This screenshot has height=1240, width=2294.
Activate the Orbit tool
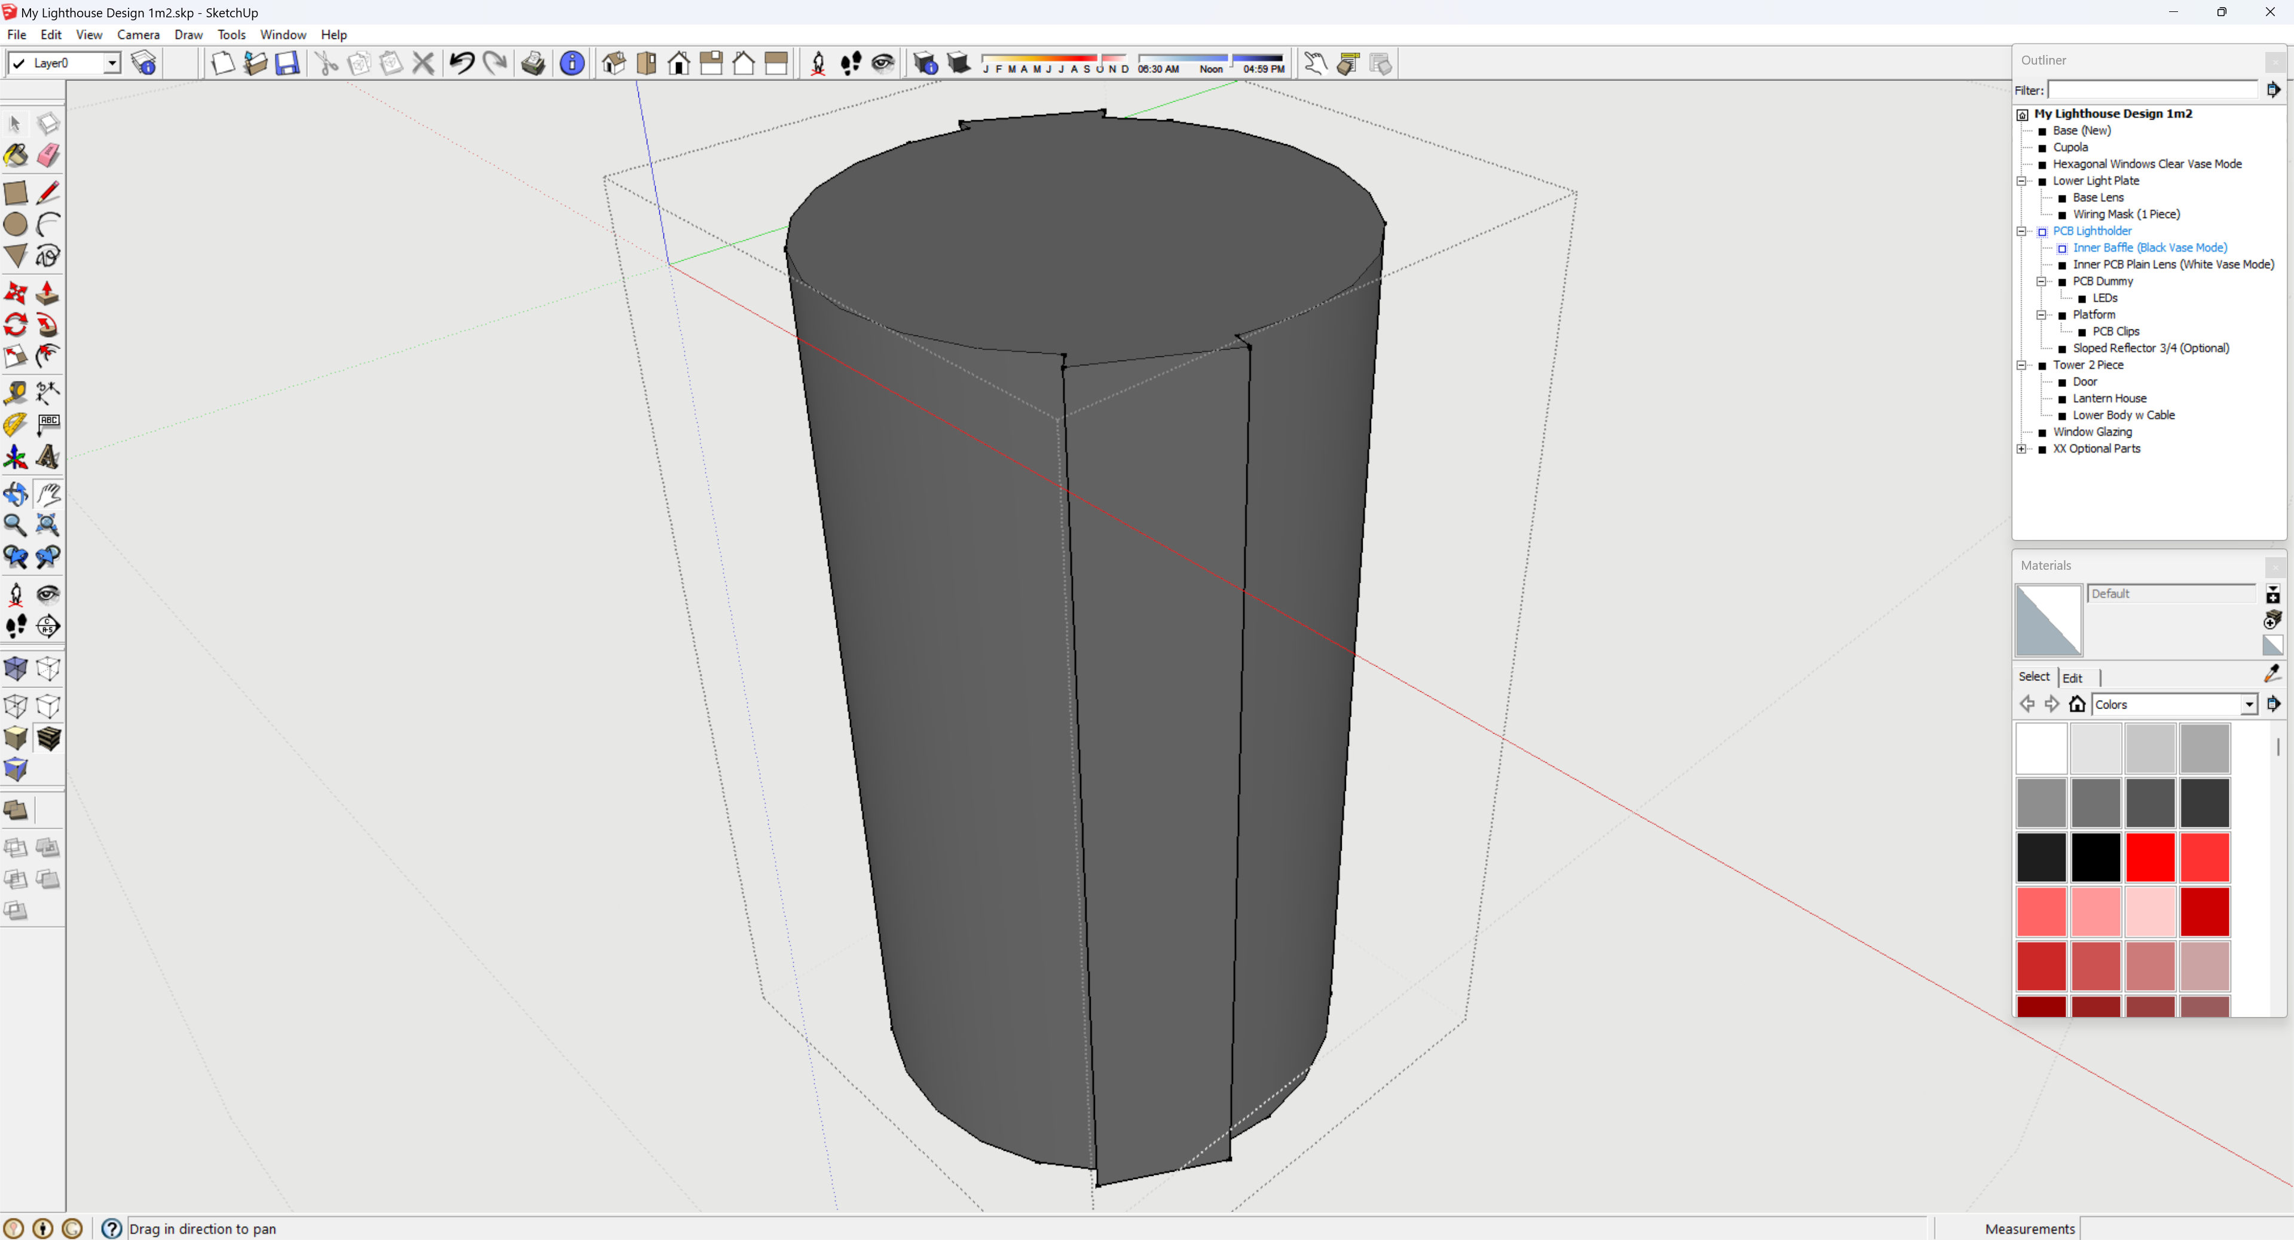pyautogui.click(x=16, y=493)
